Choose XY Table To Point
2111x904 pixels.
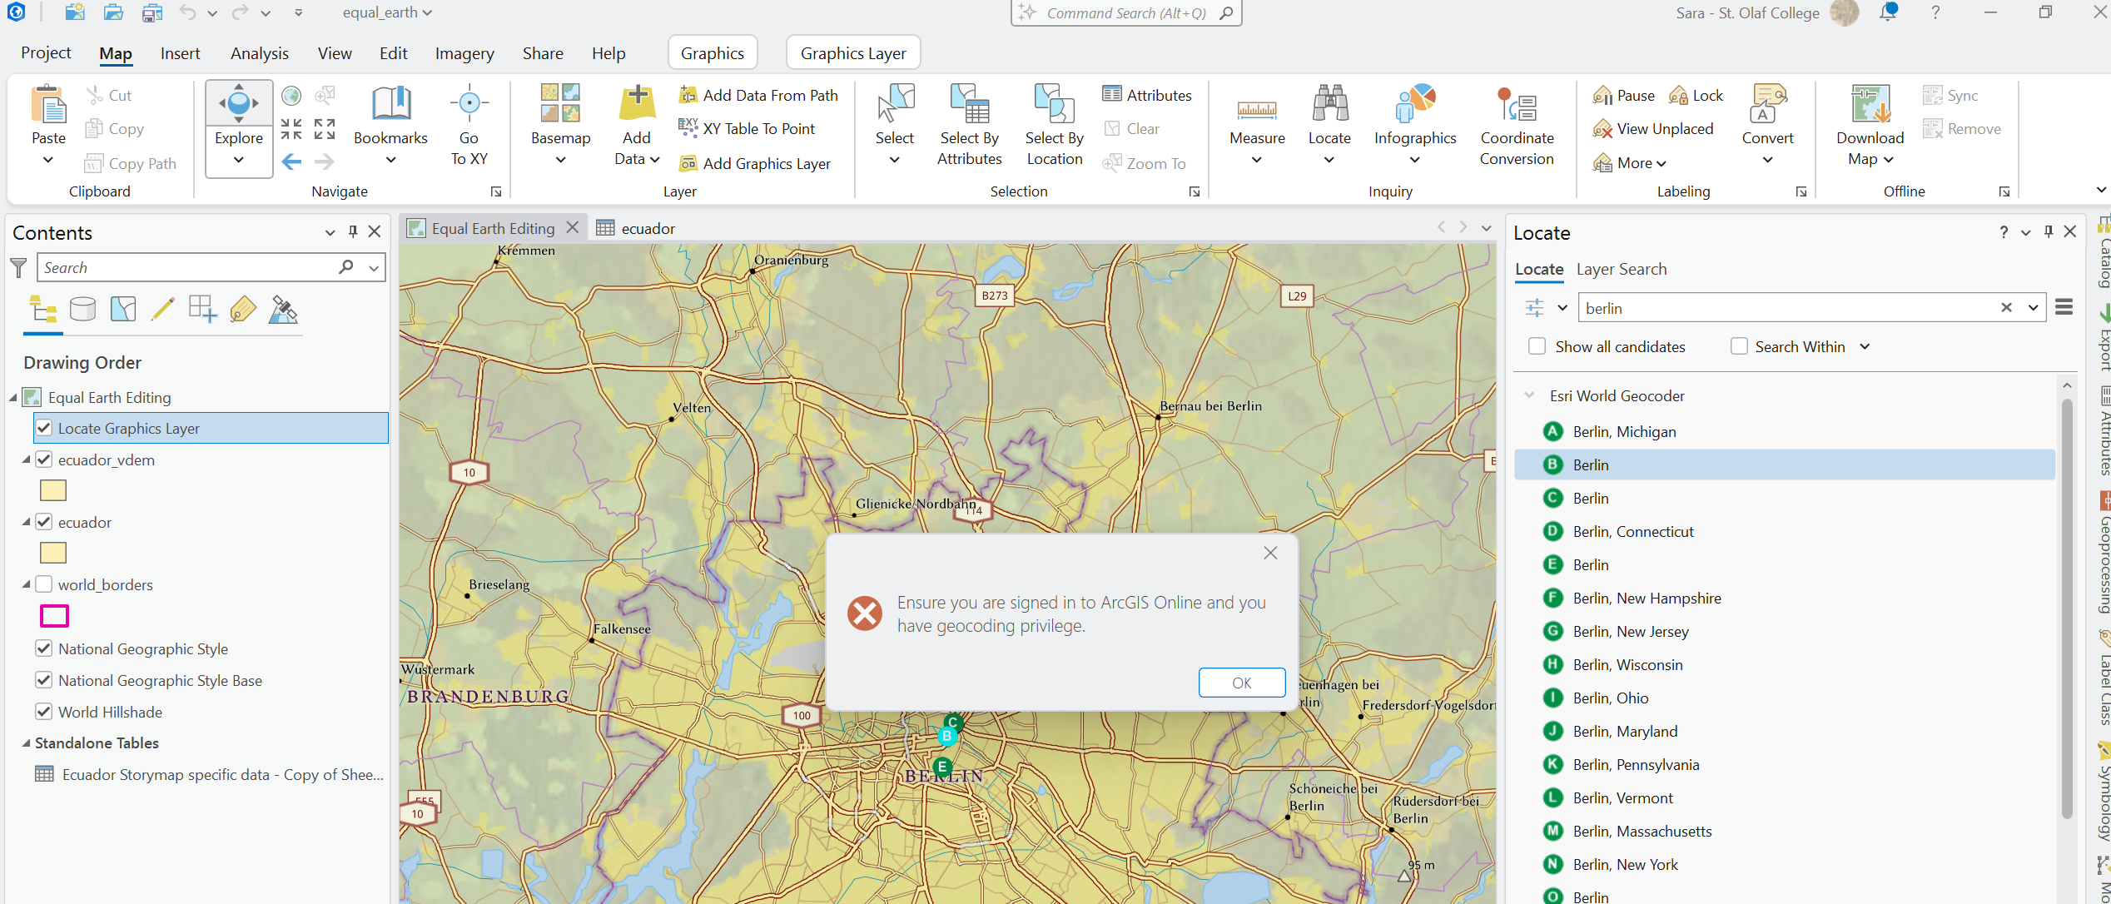(x=747, y=128)
